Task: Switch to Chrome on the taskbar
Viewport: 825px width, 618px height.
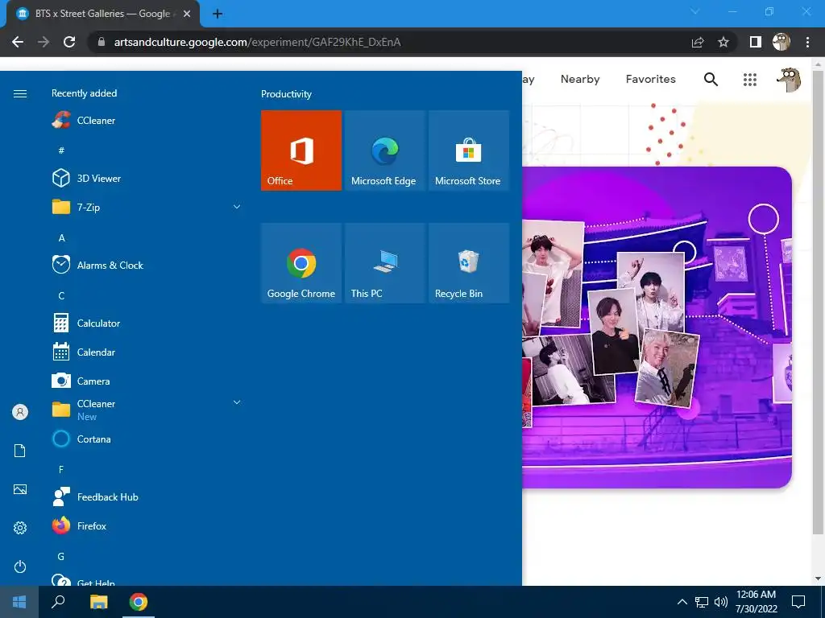Action: click(139, 602)
